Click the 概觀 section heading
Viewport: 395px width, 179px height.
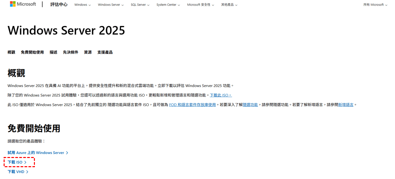point(16,73)
